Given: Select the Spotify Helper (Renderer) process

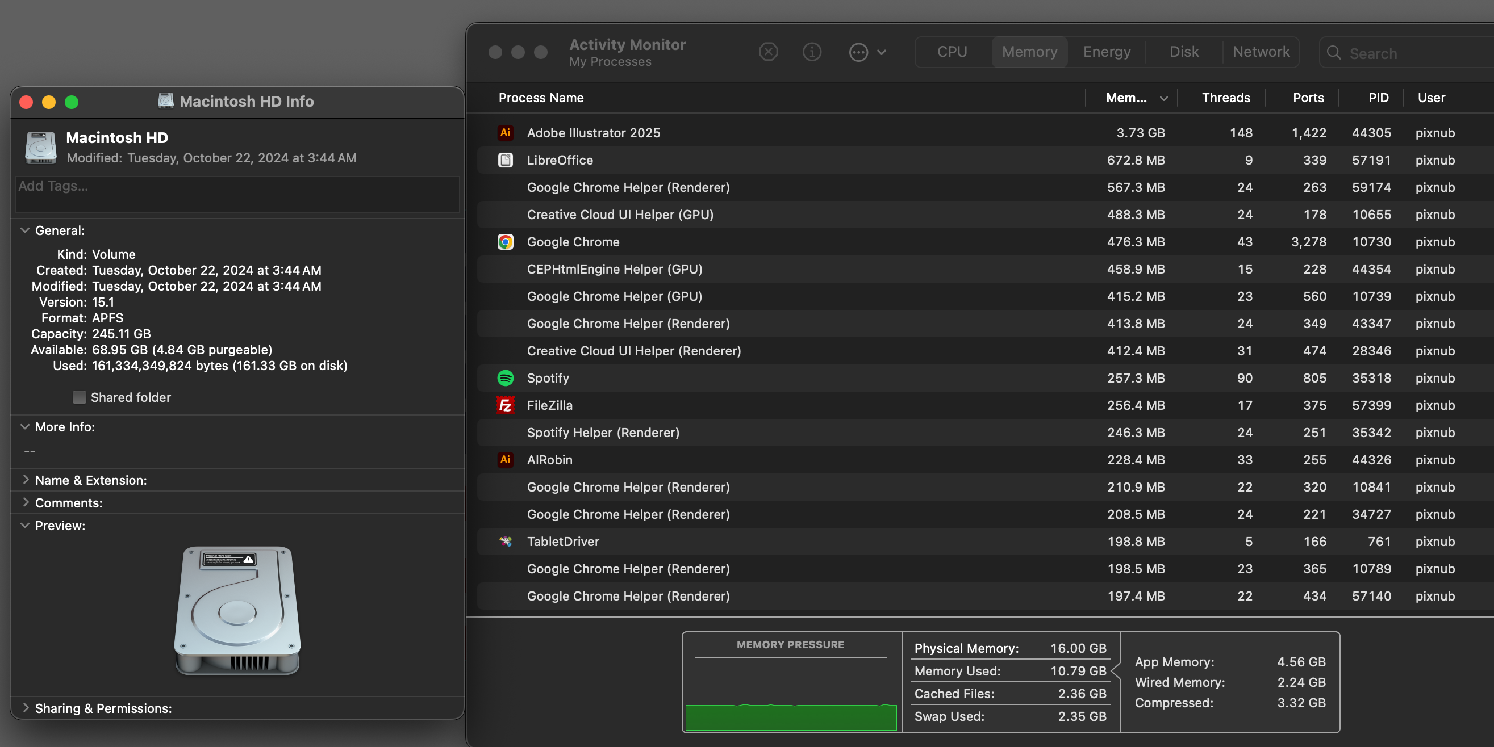Looking at the screenshot, I should tap(986, 433).
